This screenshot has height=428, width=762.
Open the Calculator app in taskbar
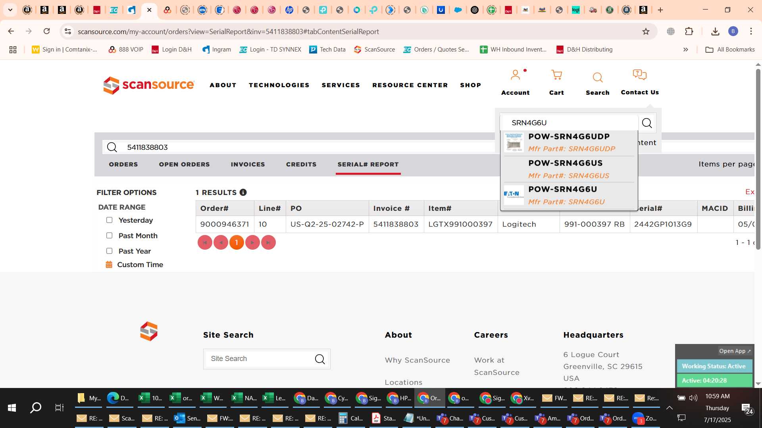pos(351,418)
